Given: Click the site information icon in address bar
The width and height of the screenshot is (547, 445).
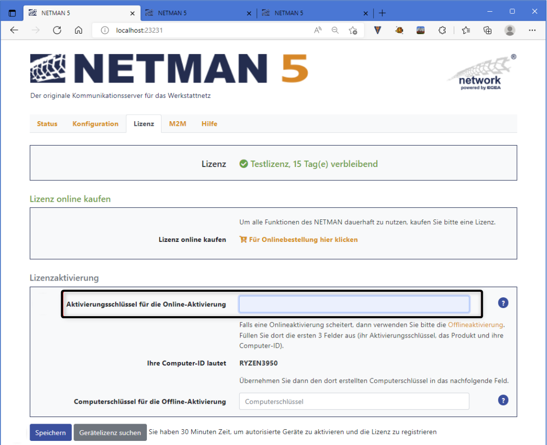Looking at the screenshot, I should point(105,31).
